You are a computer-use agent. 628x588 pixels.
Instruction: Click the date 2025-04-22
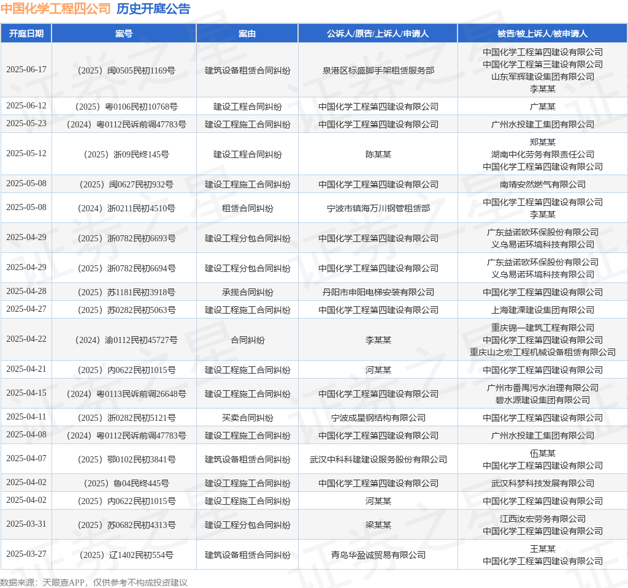tap(26, 339)
